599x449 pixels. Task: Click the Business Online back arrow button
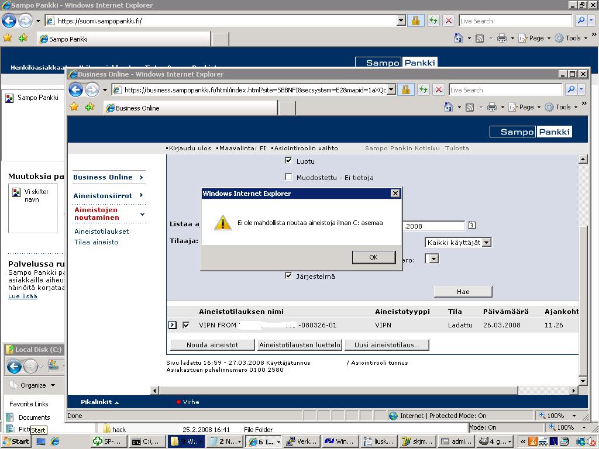click(x=75, y=90)
